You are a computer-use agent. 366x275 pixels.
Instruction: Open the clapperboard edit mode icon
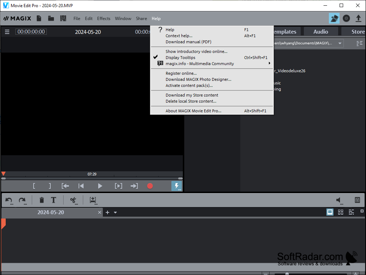coord(334,19)
